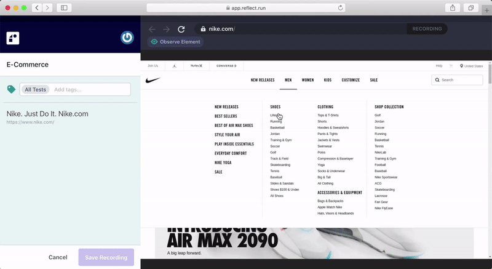Go back in the recorded browser

coord(152,29)
